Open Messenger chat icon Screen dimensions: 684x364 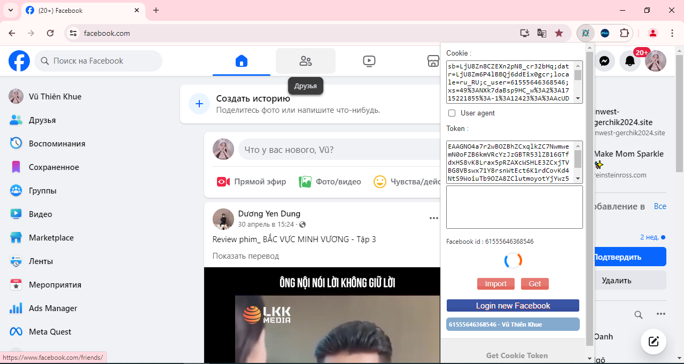pos(604,61)
